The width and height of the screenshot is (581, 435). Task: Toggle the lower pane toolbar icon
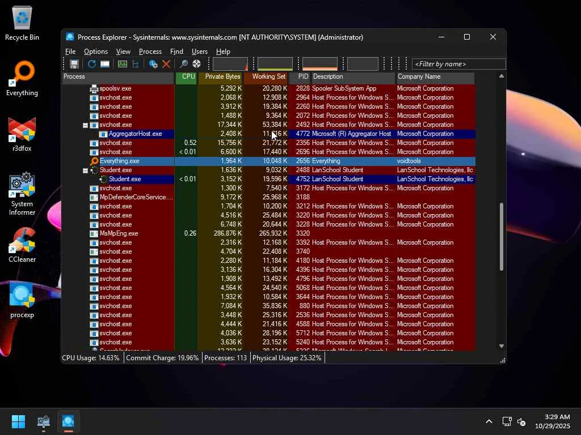click(105, 64)
